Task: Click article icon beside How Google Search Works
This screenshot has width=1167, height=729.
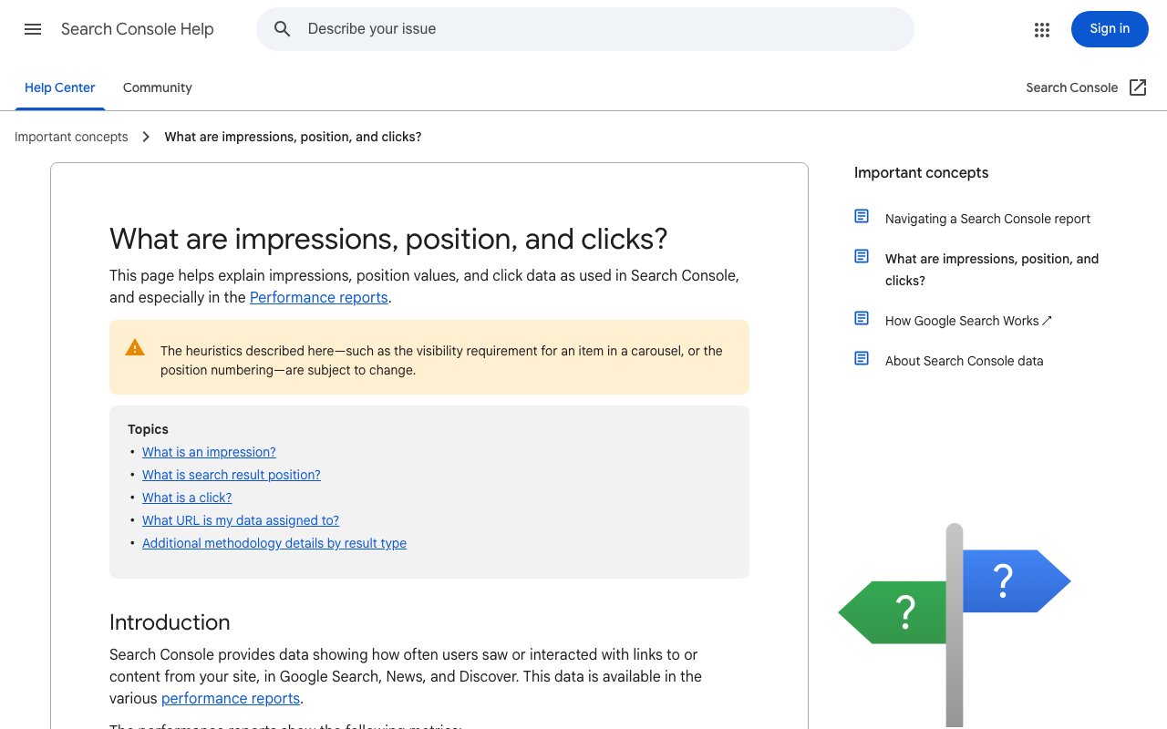Action: tap(862, 318)
